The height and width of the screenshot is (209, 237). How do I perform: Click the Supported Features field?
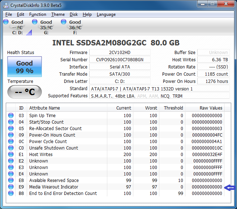pos(159,96)
